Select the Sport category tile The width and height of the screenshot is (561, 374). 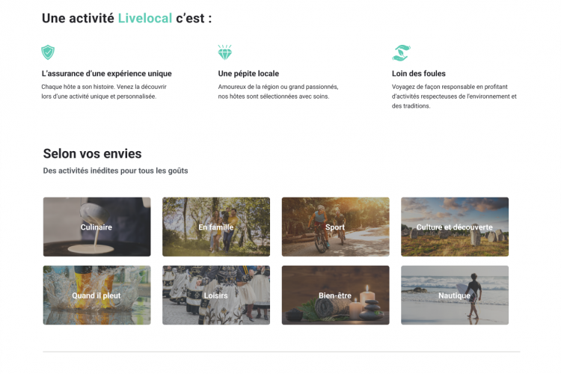tap(336, 227)
